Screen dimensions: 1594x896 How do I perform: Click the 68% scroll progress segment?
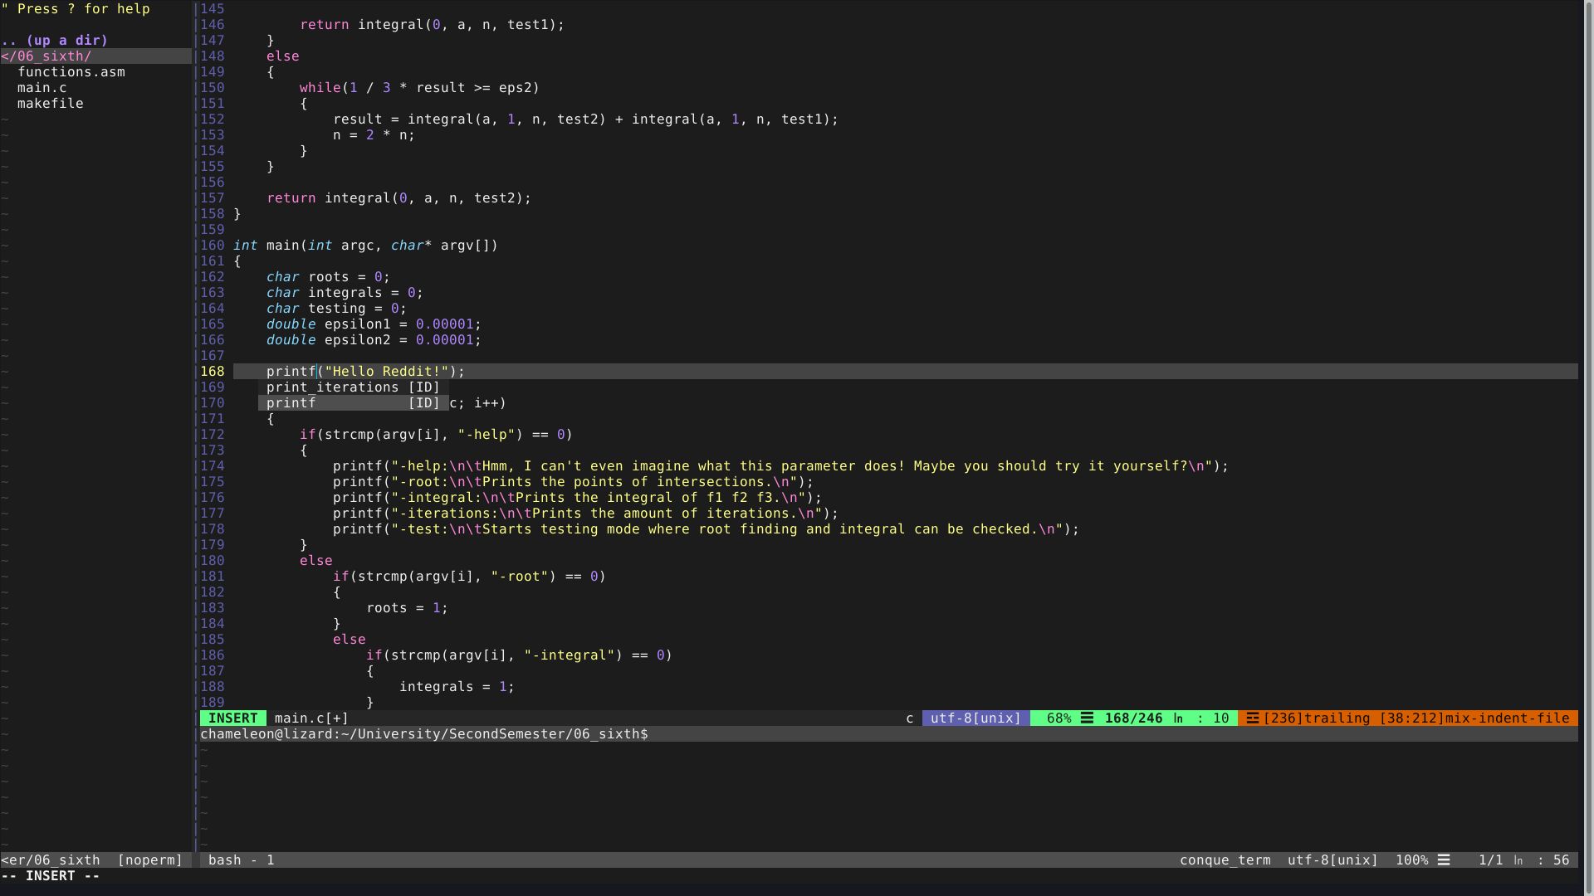pyautogui.click(x=1060, y=718)
